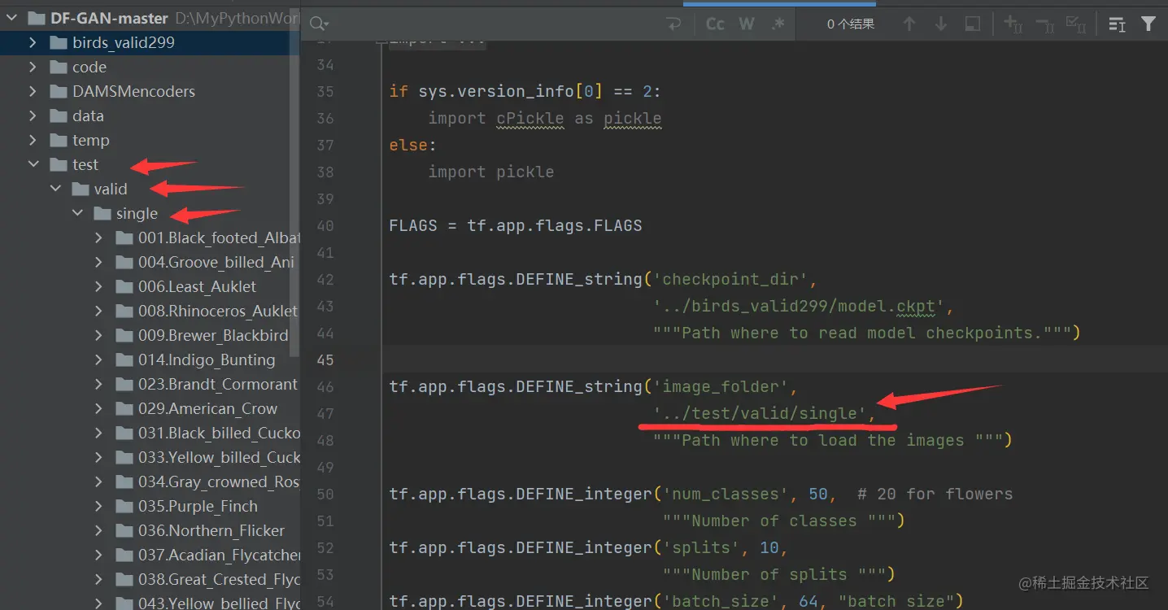The image size is (1168, 610).
Task: Click the 033.Yellow_billed_Cuckoo folder icon
Action: (124, 457)
